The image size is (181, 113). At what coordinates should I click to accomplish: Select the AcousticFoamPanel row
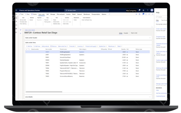click(x=88, y=57)
